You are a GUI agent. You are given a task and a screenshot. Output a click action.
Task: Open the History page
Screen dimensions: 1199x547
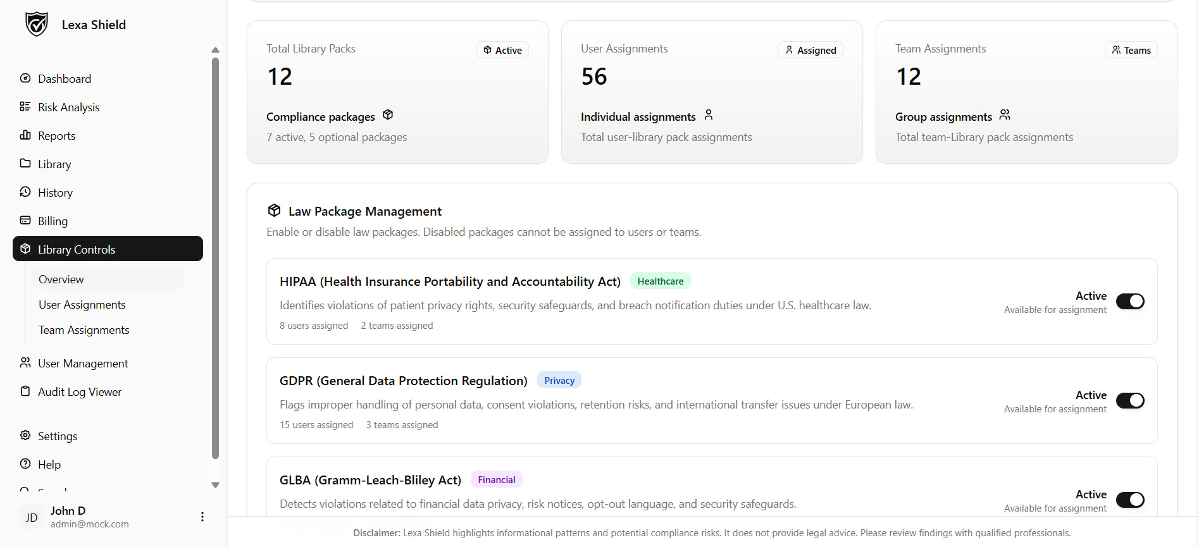click(x=108, y=192)
